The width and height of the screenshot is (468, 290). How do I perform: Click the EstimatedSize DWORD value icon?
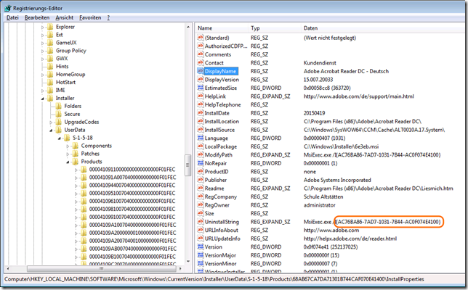tap(198, 89)
